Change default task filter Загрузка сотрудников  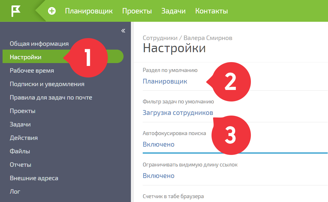[178, 113]
